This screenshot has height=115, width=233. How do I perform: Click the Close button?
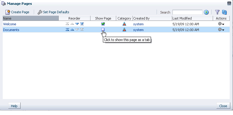point(223,106)
